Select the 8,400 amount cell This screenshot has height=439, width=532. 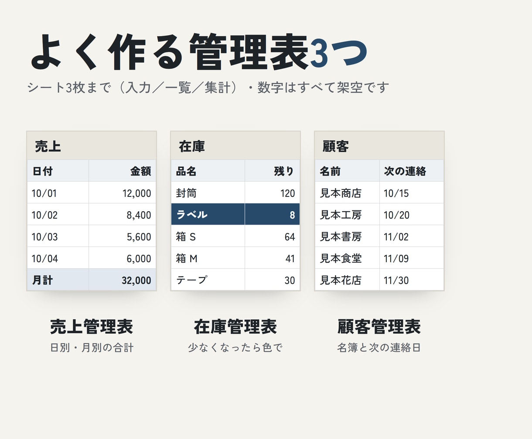click(x=123, y=214)
